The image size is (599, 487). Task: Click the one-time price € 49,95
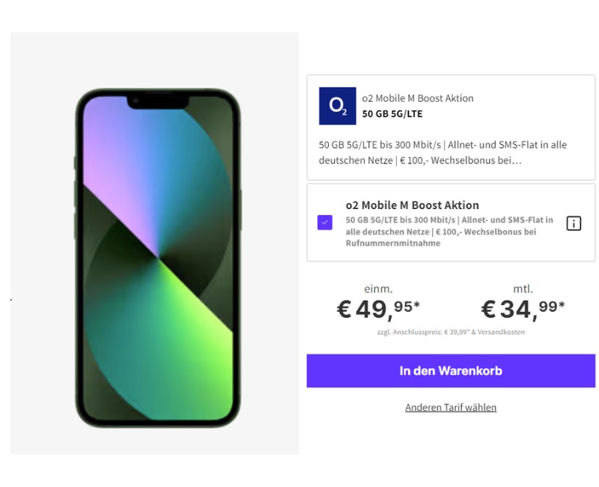378,309
